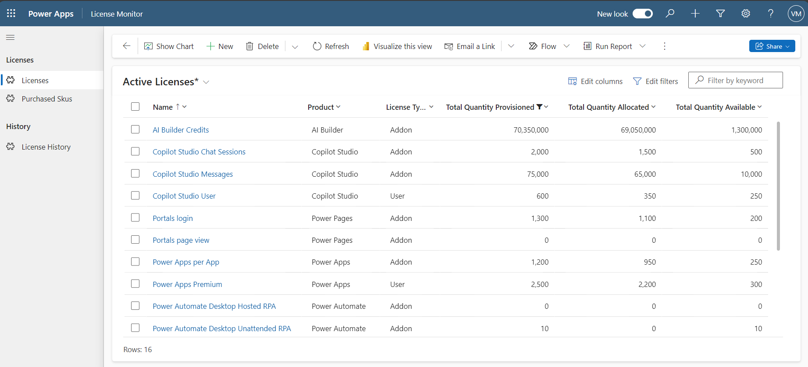Viewport: 808px width, 367px height.
Task: Click Visualize this view
Action: click(397, 46)
